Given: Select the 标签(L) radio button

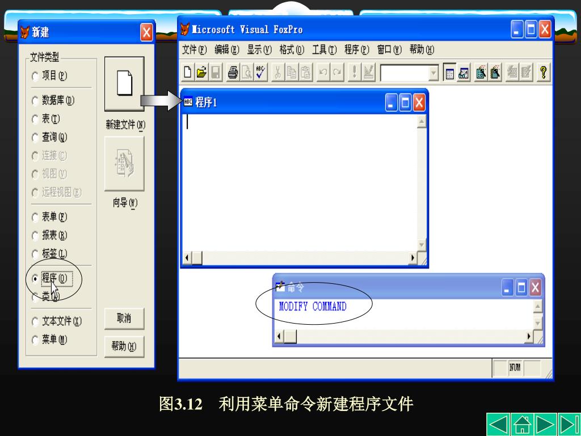Looking at the screenshot, I should (35, 254).
